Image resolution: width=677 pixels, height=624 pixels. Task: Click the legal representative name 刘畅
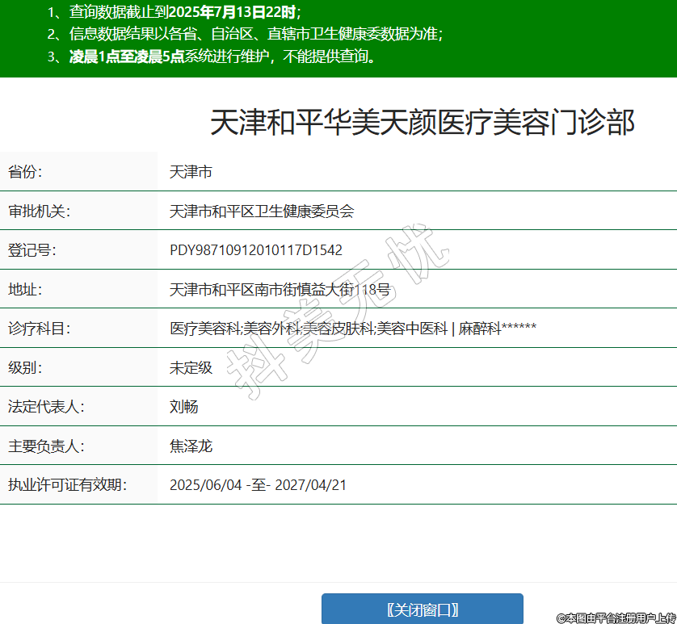[184, 407]
